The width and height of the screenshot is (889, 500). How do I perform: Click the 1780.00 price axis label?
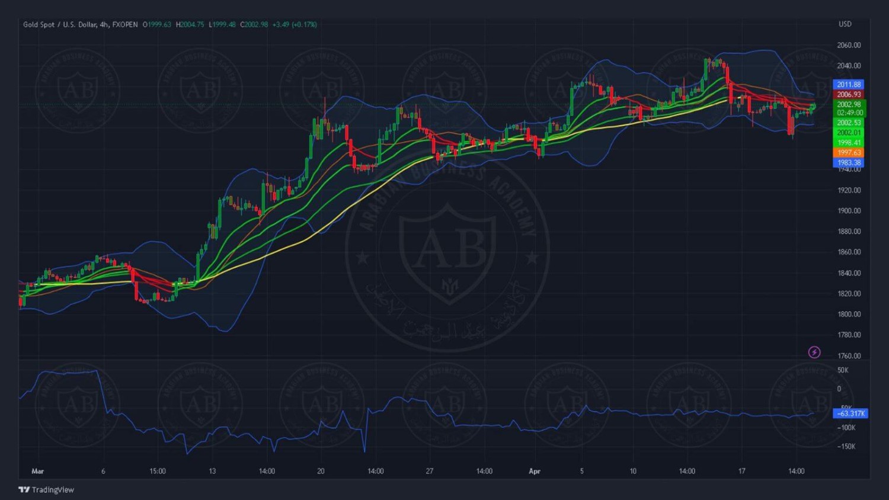(849, 335)
